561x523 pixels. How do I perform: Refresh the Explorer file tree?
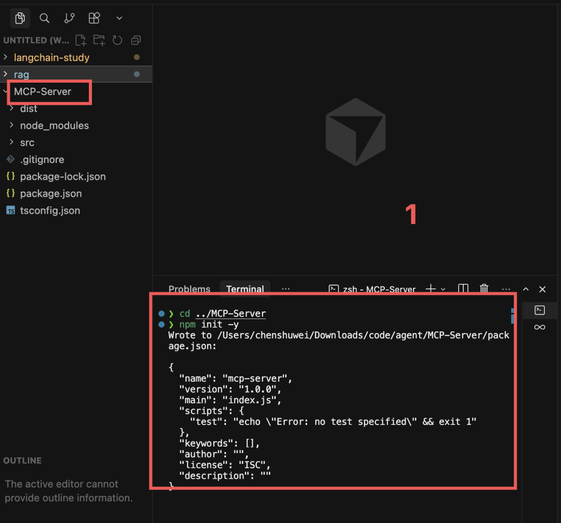[117, 40]
